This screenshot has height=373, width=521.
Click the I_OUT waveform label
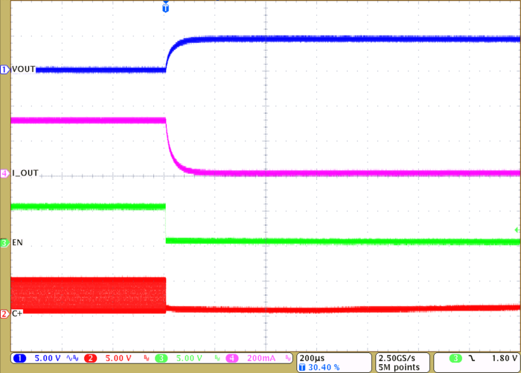click(x=26, y=173)
